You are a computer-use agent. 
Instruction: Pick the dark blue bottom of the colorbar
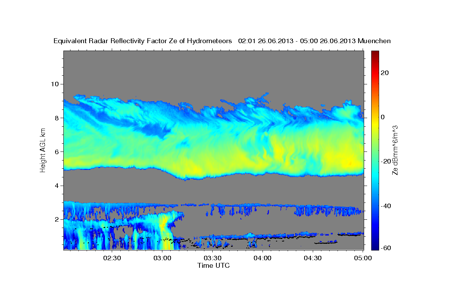coord(375,247)
